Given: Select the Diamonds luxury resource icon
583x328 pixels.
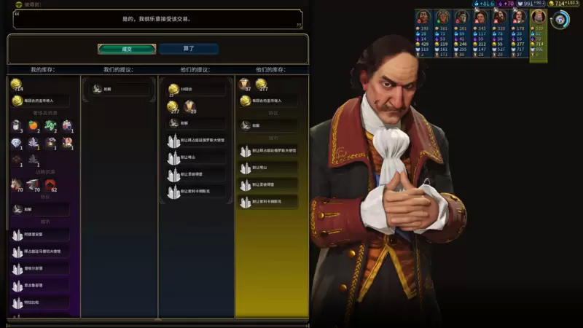Looking at the screenshot, I should coord(16,143).
